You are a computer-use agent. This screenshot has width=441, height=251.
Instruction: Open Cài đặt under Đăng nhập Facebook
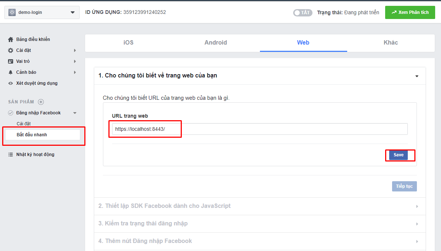coord(24,124)
